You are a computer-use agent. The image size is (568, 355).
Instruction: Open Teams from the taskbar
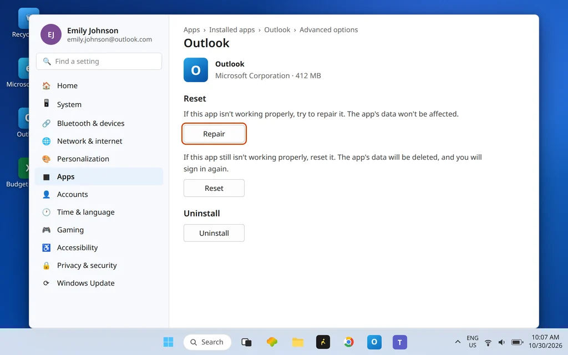(x=400, y=342)
